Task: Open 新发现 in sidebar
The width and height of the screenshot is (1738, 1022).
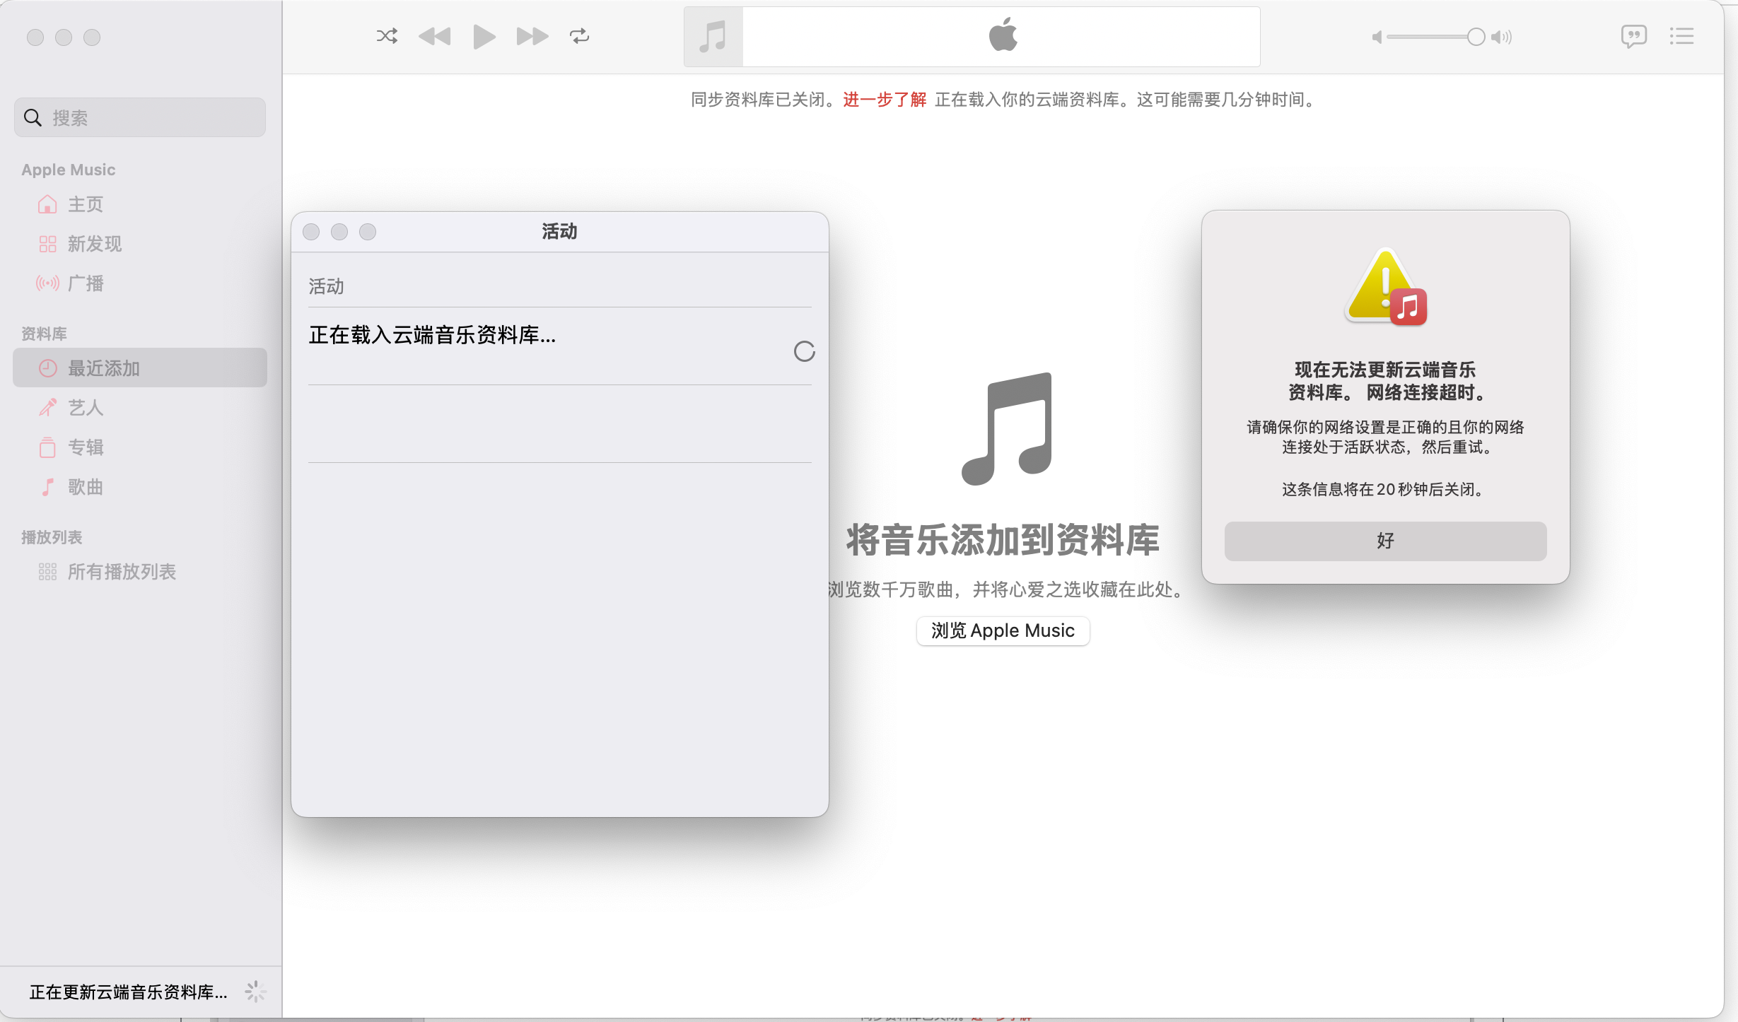Action: [94, 244]
